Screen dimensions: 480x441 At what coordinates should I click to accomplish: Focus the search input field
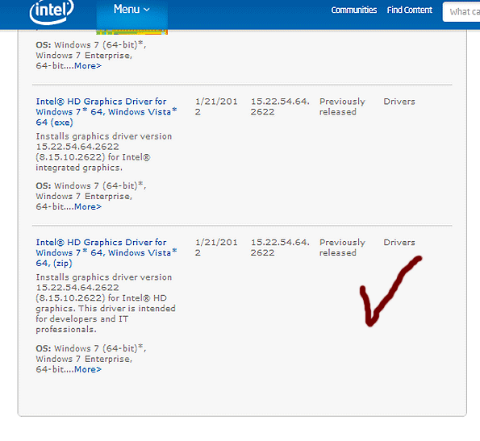tap(461, 11)
